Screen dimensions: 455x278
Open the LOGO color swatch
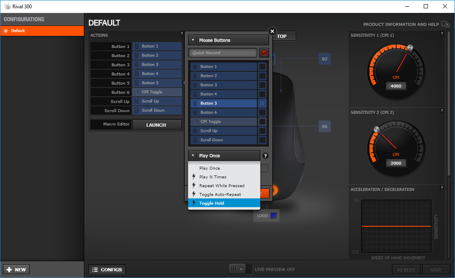pos(274,215)
